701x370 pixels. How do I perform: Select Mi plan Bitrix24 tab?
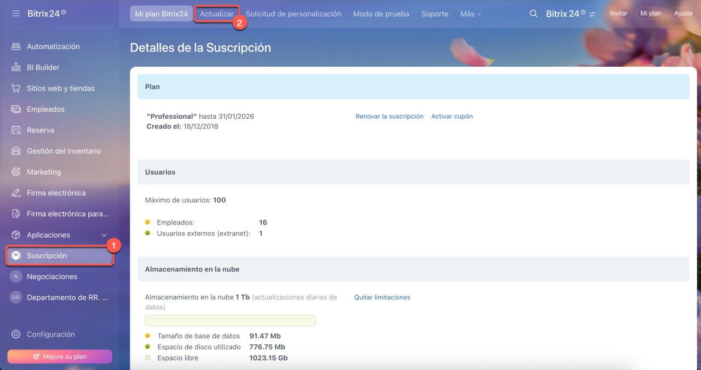162,14
